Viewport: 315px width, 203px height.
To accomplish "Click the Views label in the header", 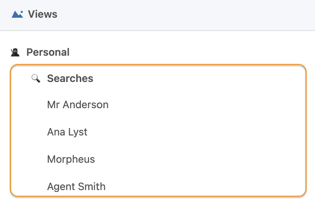I will pyautogui.click(x=43, y=14).
